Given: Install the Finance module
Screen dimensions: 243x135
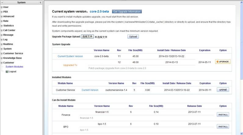Looking at the screenshot, I should point(223,115).
